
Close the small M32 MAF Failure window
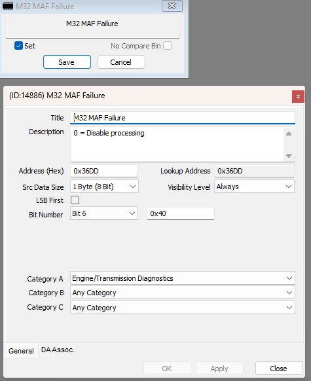pos(172,6)
